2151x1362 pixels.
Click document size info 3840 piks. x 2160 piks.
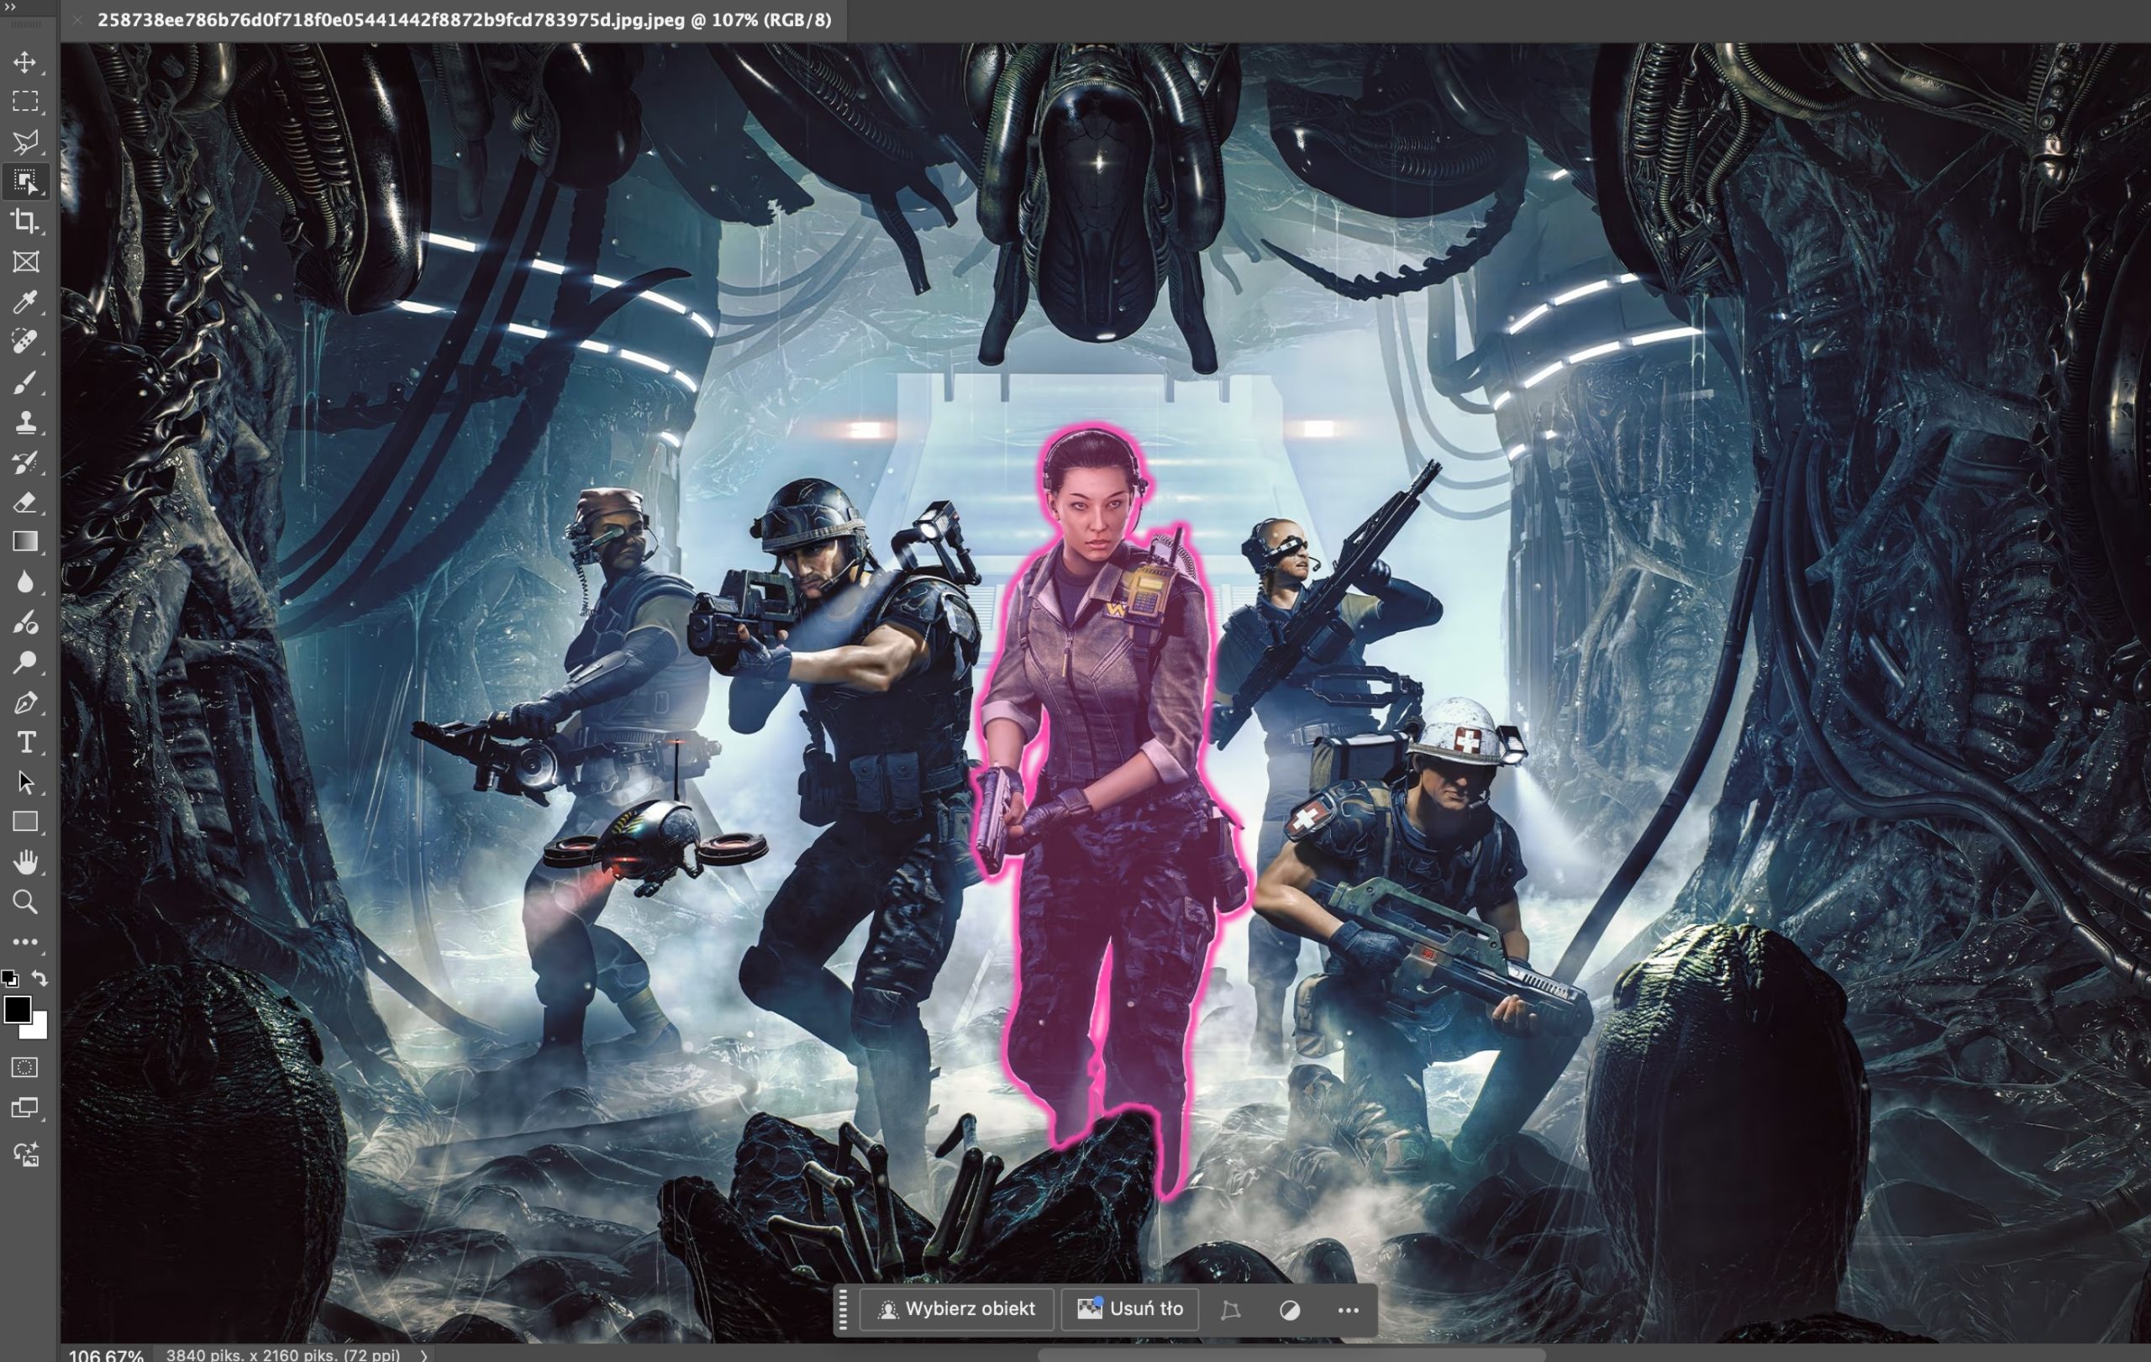(282, 1354)
